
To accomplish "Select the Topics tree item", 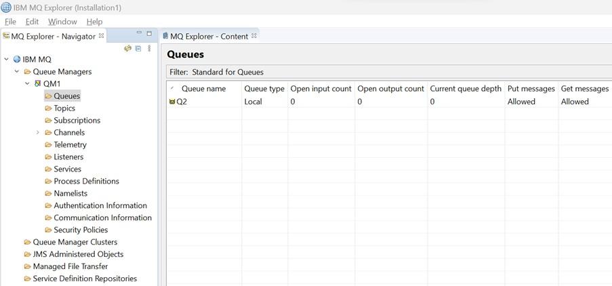I will (64, 108).
